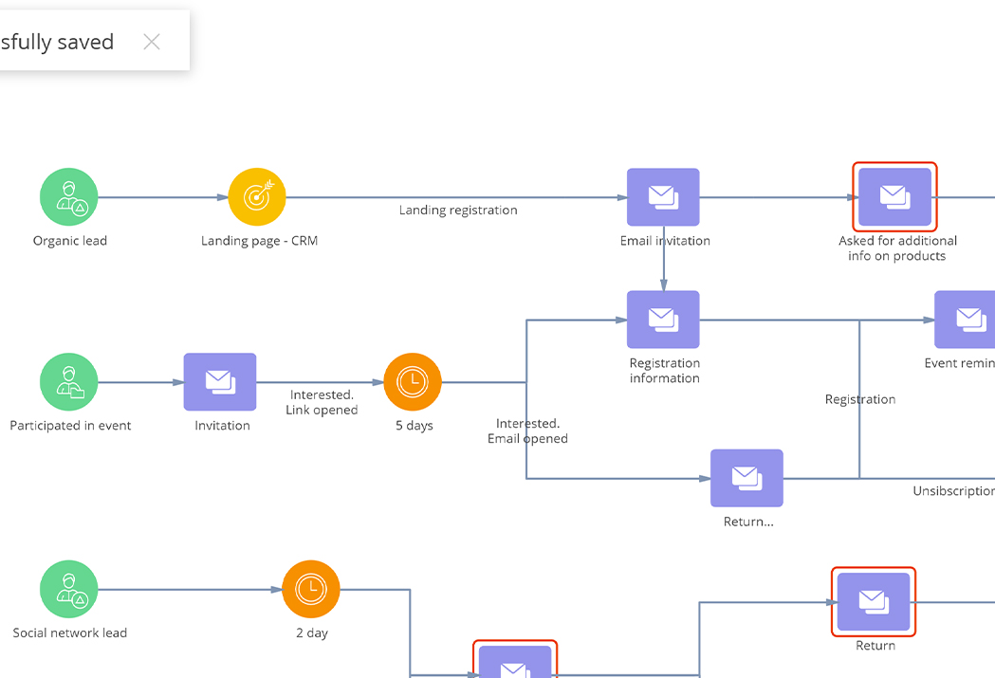This screenshot has width=995, height=678.
Task: Click the Landing page - CRM target icon
Action: (x=256, y=197)
